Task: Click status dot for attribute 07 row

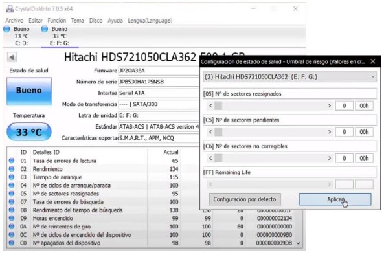Action: click(11, 202)
